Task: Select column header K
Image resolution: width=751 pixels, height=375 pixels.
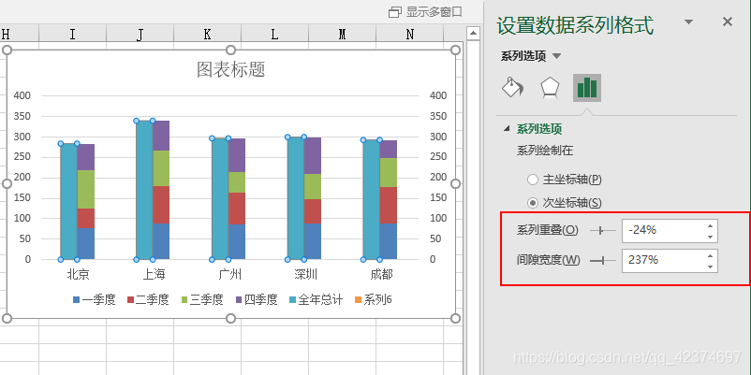Action: coord(207,34)
